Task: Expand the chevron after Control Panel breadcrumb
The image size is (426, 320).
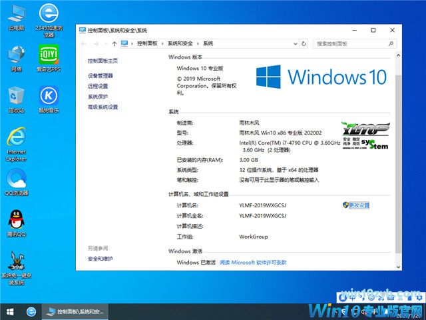Action: [162, 43]
